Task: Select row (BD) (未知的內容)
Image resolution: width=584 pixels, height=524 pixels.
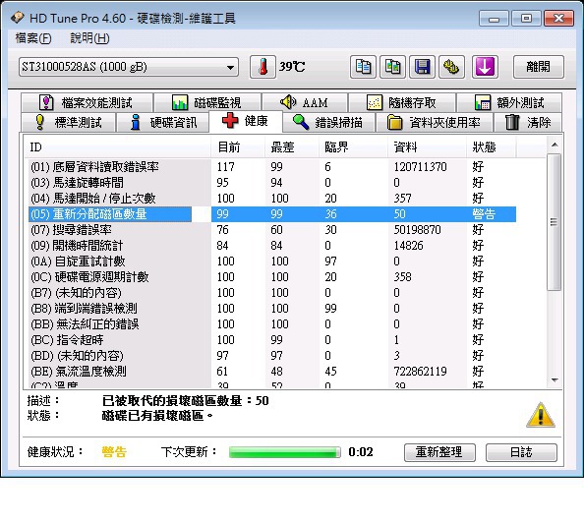Action: pos(272,356)
